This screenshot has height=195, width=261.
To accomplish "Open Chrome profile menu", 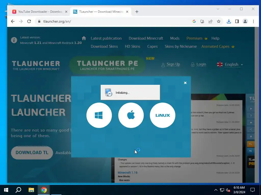I will (245, 21).
